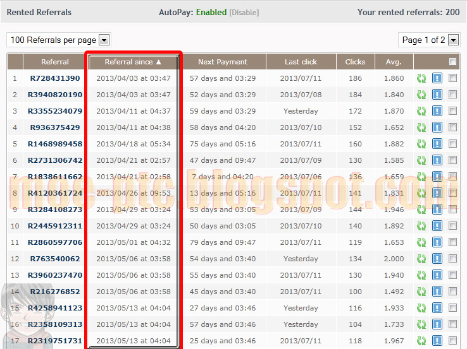Image resolution: width=467 pixels, height=349 pixels.
Task: Click recycle icon for referral R3355234079
Action: point(421,111)
